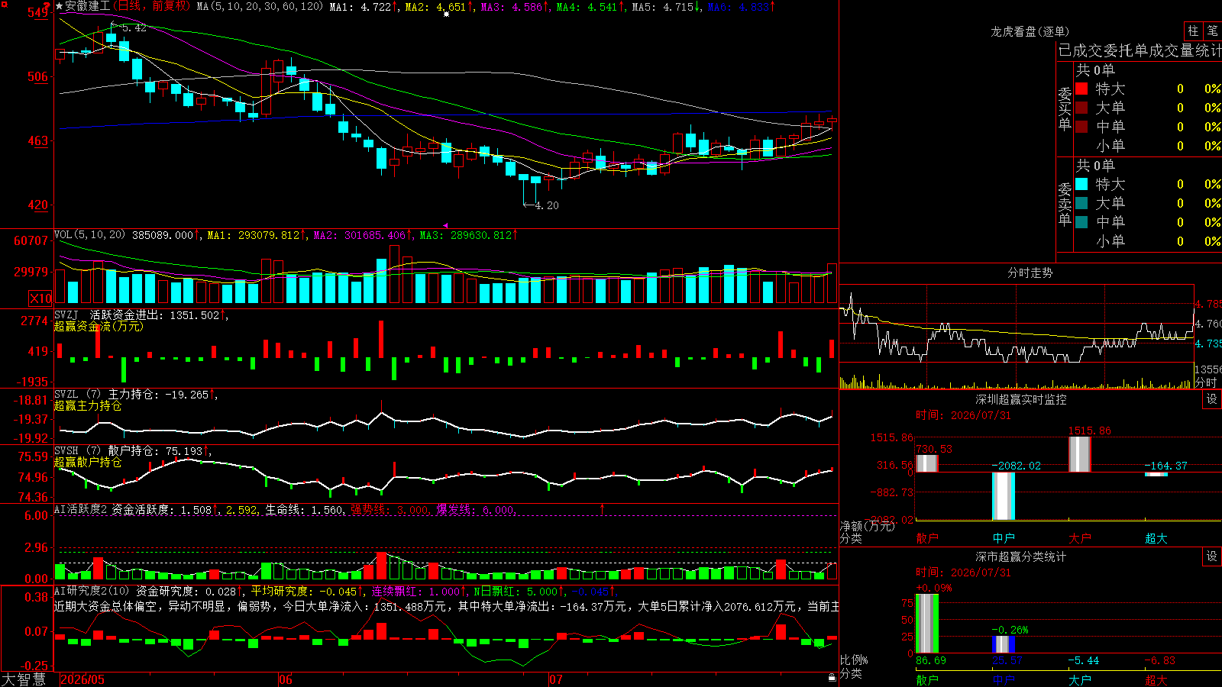1222x687 pixels.
Task: Click cyan 特大 swatch under 委卖单
Action: click(x=1081, y=184)
